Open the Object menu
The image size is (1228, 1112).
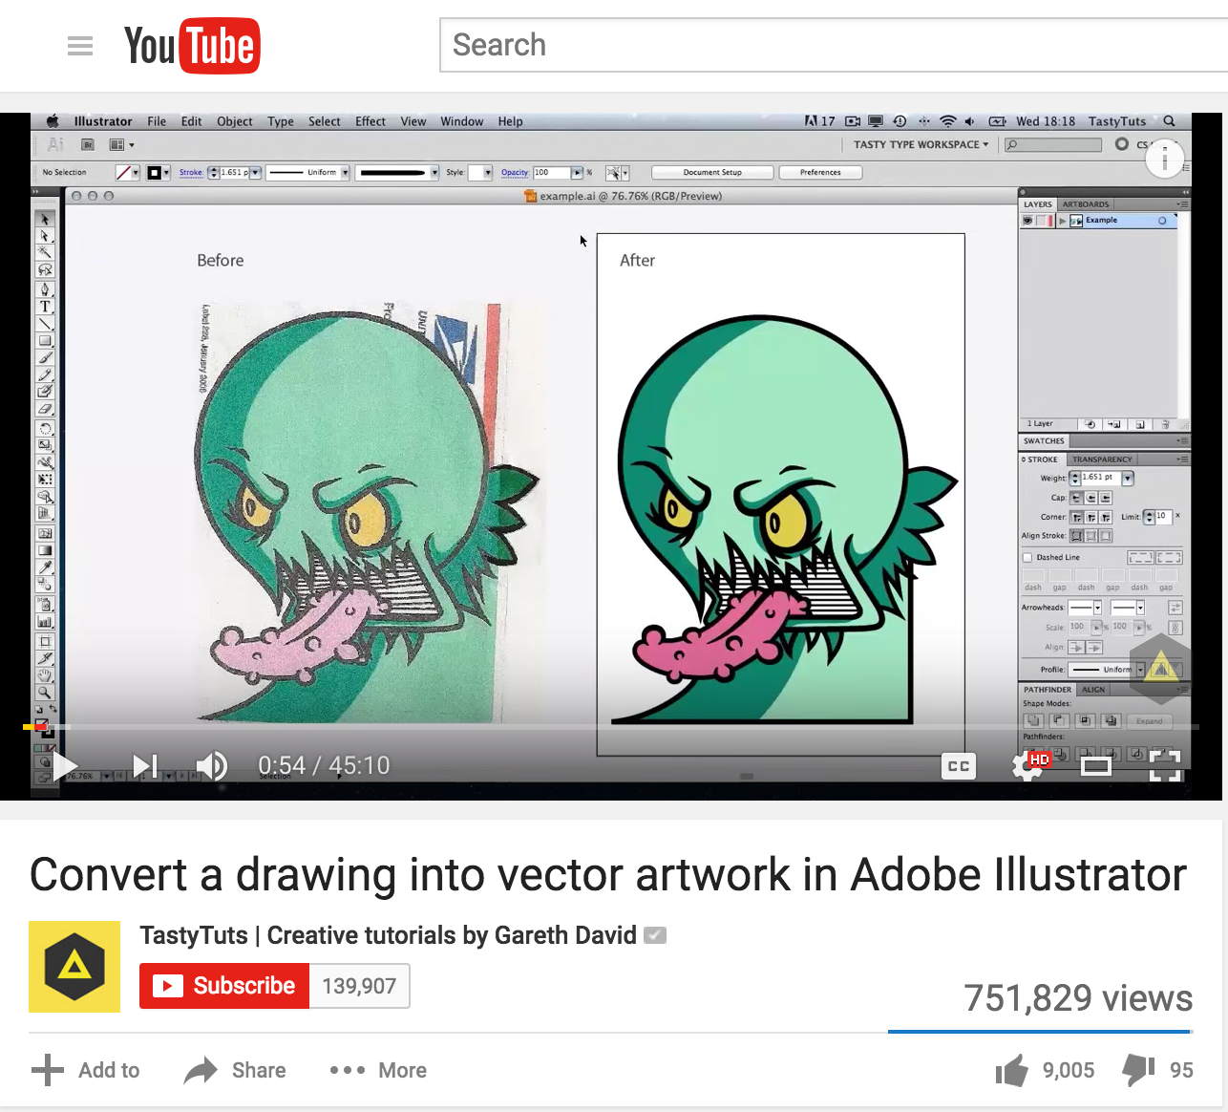[234, 121]
